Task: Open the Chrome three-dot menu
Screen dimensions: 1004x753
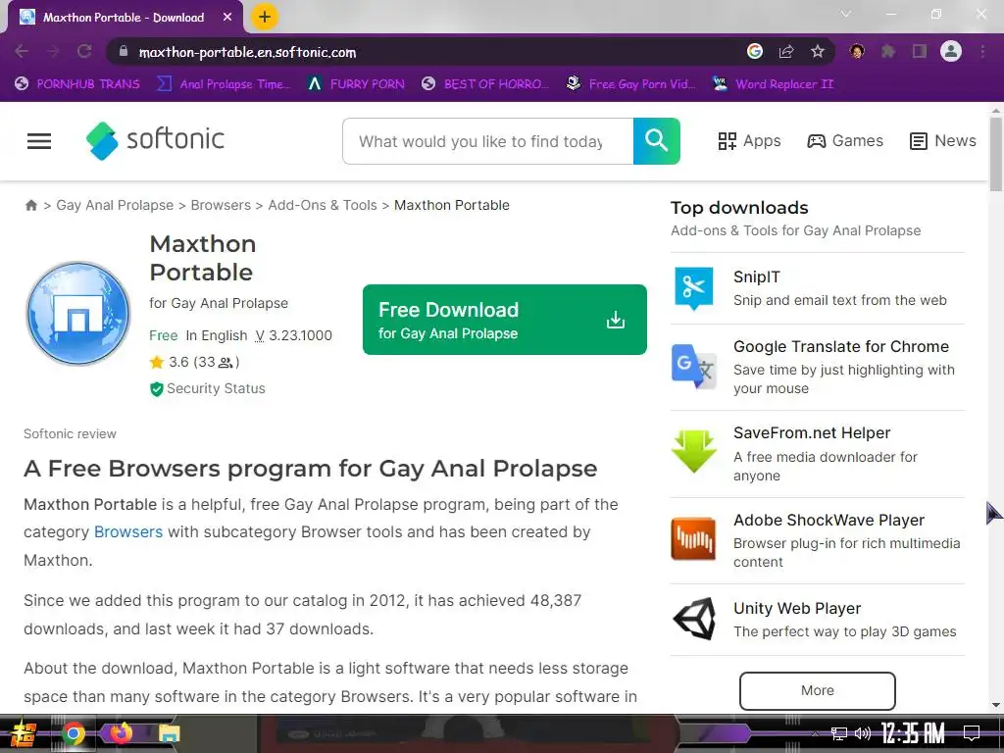Action: tap(982, 51)
